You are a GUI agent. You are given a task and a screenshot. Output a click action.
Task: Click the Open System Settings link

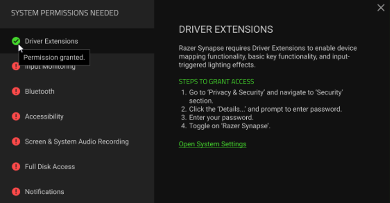(x=213, y=144)
